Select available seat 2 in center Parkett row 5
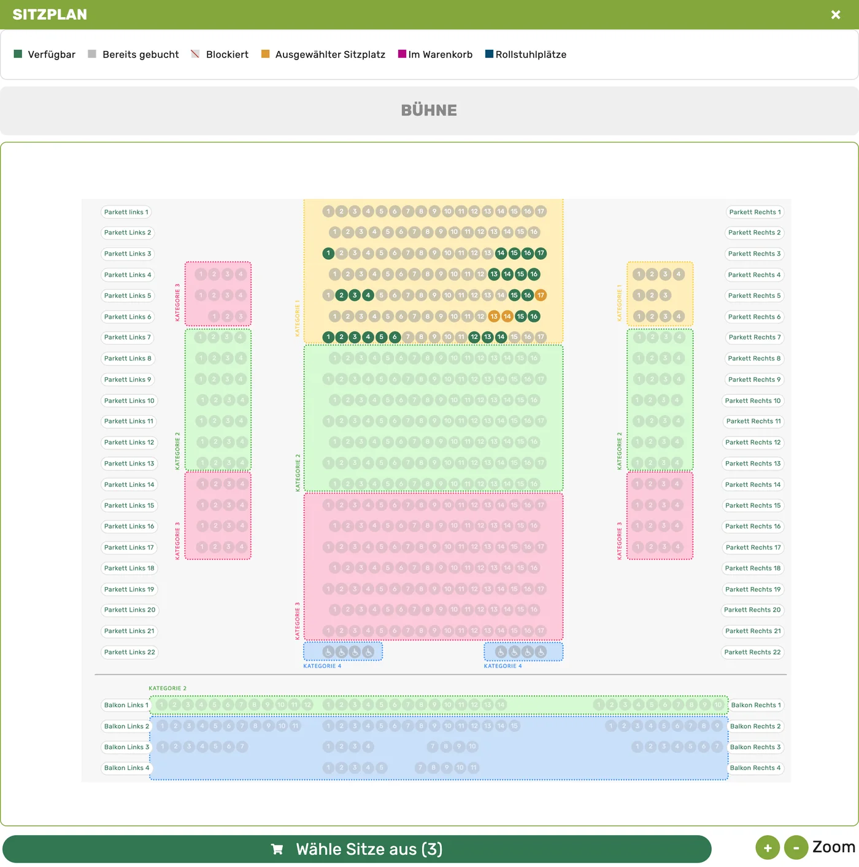 [342, 295]
